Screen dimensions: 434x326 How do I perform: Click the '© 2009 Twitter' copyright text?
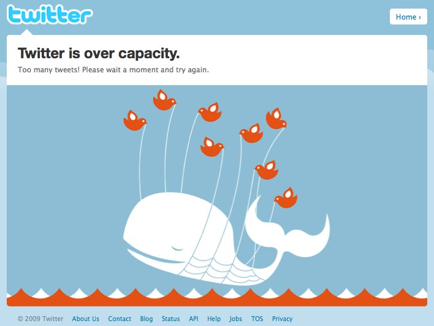pyautogui.click(x=40, y=319)
